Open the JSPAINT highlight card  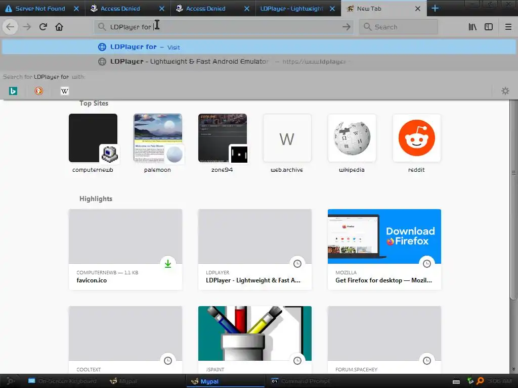(255, 340)
